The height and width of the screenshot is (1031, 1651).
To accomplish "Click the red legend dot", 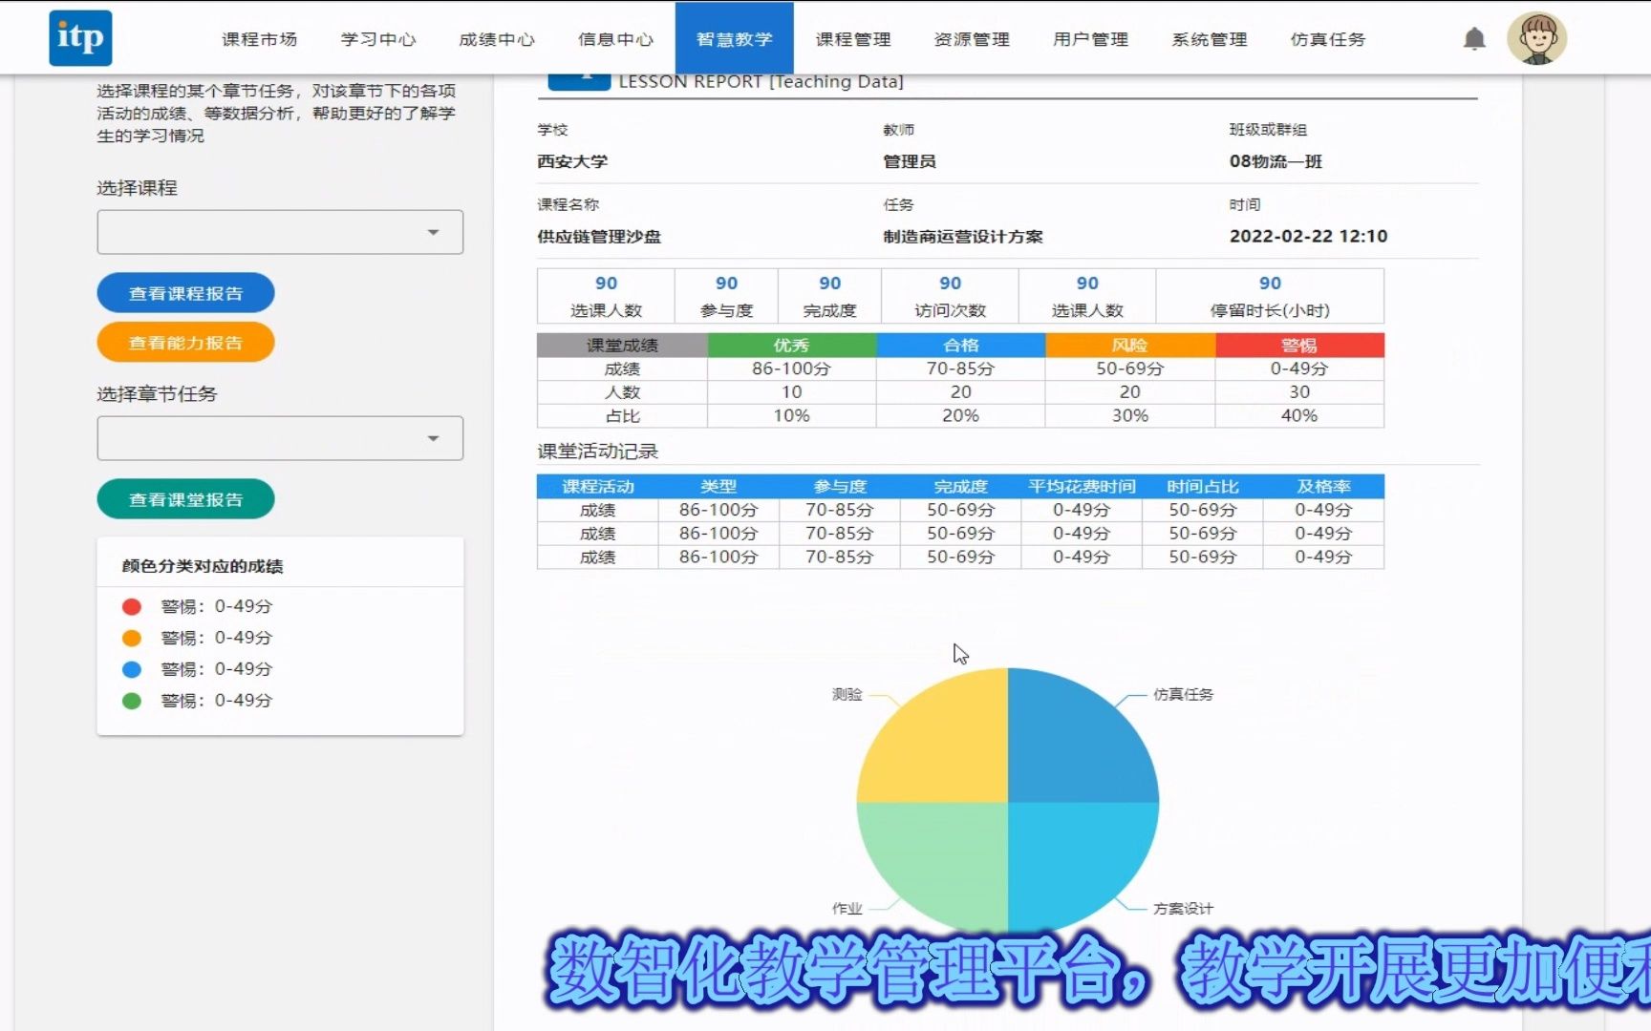I will point(132,606).
